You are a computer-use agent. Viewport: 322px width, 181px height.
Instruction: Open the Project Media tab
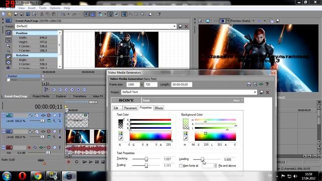point(41,96)
